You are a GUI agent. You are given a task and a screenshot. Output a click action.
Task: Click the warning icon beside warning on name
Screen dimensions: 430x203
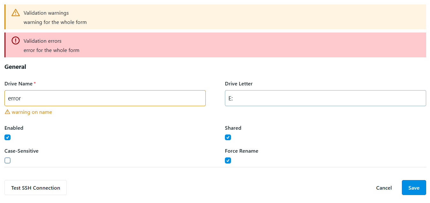tap(7, 112)
